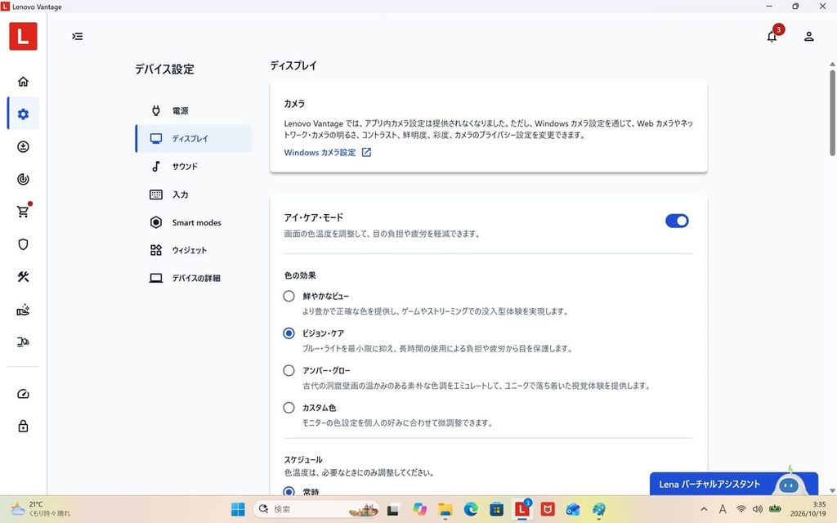Open Microsoft Store from the taskbar
Image resolution: width=837 pixels, height=523 pixels.
click(496, 510)
